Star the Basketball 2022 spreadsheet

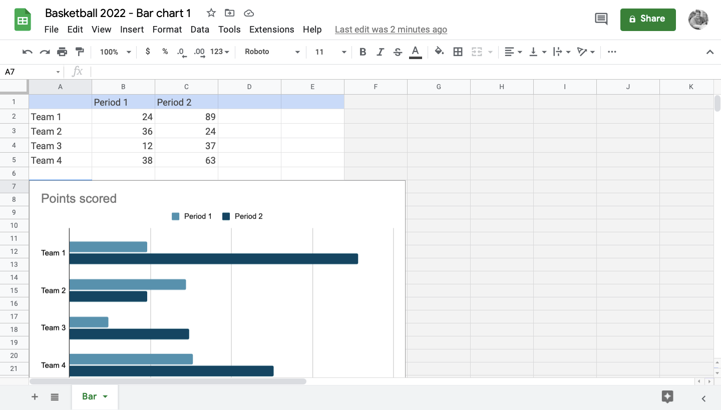(x=211, y=13)
